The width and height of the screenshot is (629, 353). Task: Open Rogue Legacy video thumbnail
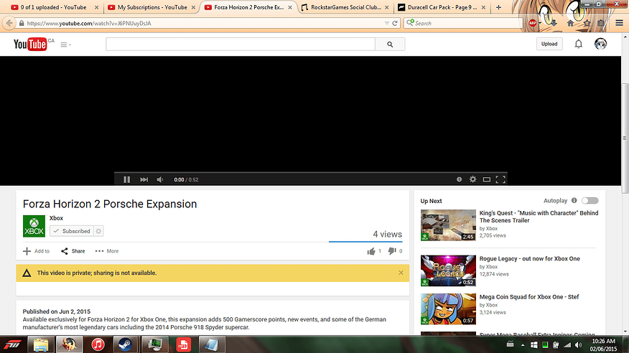(x=448, y=270)
